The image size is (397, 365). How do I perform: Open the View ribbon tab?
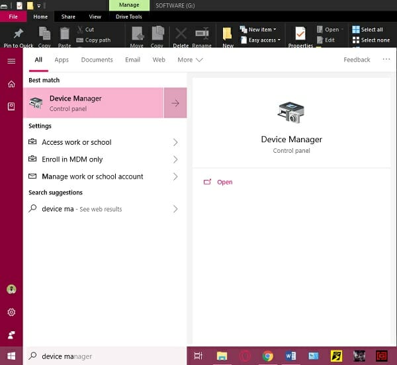pyautogui.click(x=95, y=17)
